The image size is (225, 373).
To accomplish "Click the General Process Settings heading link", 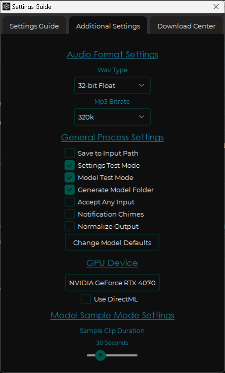I will 112,137.
